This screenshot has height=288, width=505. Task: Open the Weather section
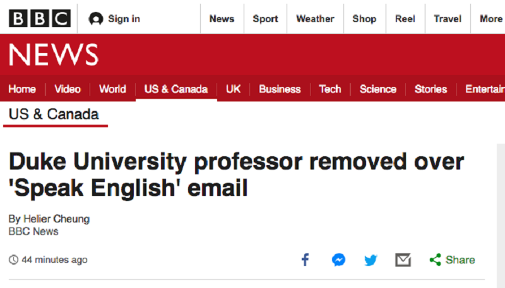click(315, 18)
